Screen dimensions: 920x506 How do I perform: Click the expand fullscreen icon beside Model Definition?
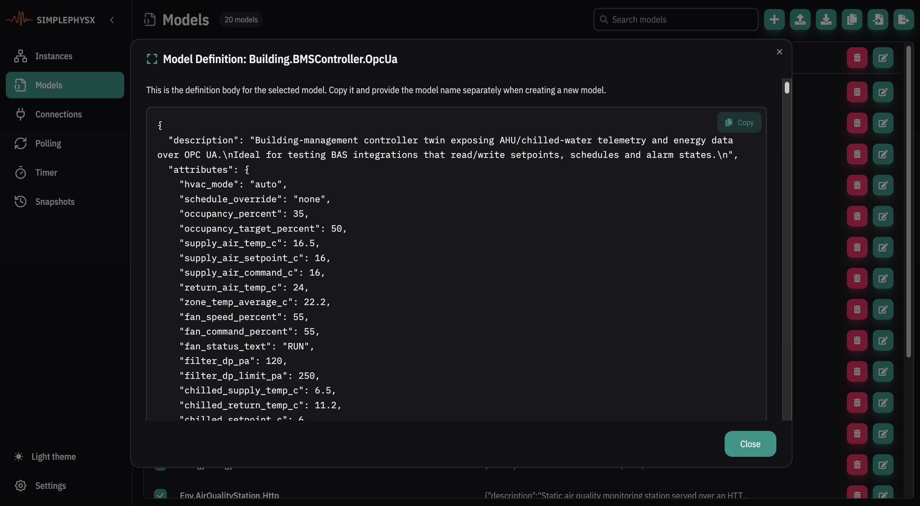coord(152,59)
